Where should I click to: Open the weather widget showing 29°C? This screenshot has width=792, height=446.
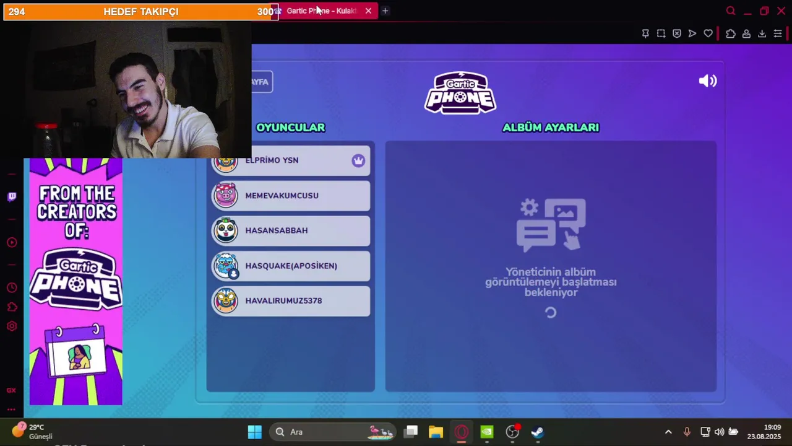(x=32, y=431)
